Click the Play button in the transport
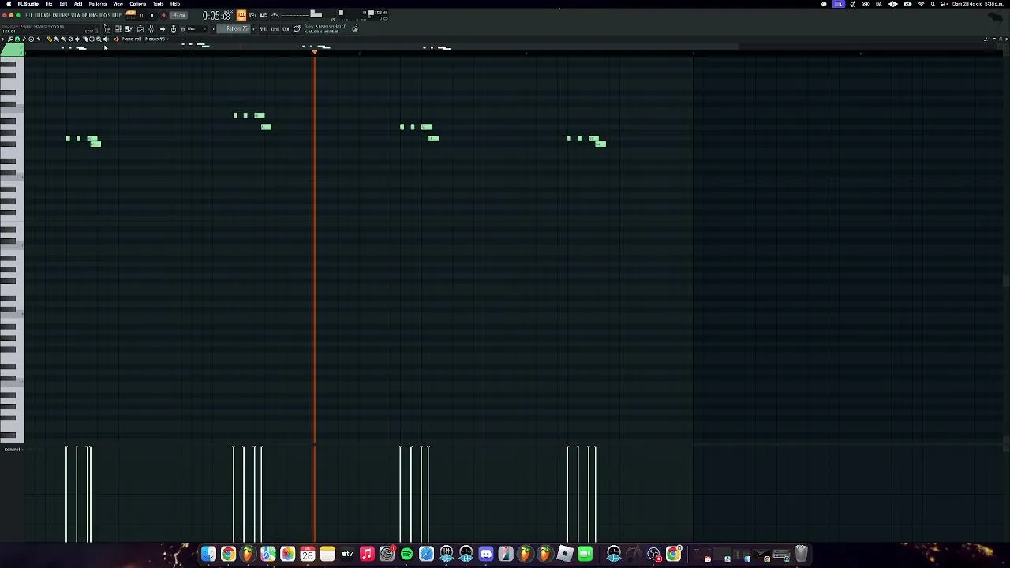Viewport: 1010px width, 568px height. 142,15
